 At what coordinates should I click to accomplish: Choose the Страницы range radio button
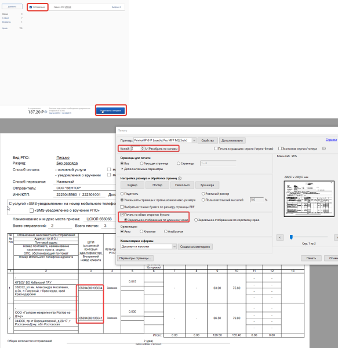[x=179, y=163]
